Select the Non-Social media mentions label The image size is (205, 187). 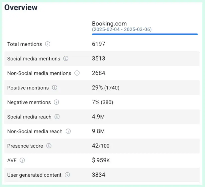[x=39, y=73]
